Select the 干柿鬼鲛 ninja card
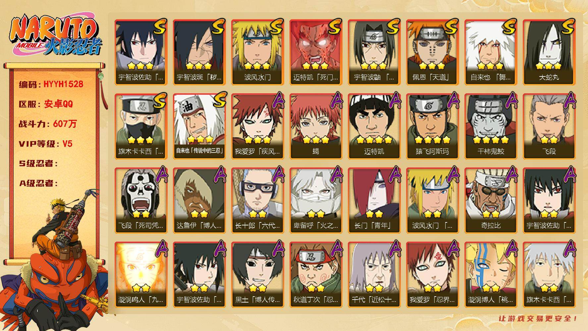588x331 pixels. point(491,126)
